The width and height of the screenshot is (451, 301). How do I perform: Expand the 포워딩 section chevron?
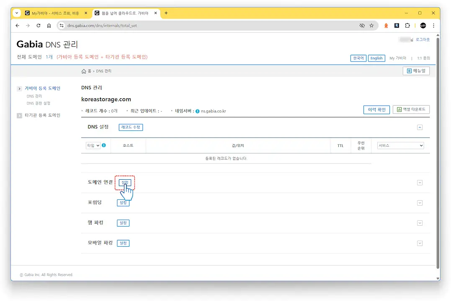click(x=420, y=203)
